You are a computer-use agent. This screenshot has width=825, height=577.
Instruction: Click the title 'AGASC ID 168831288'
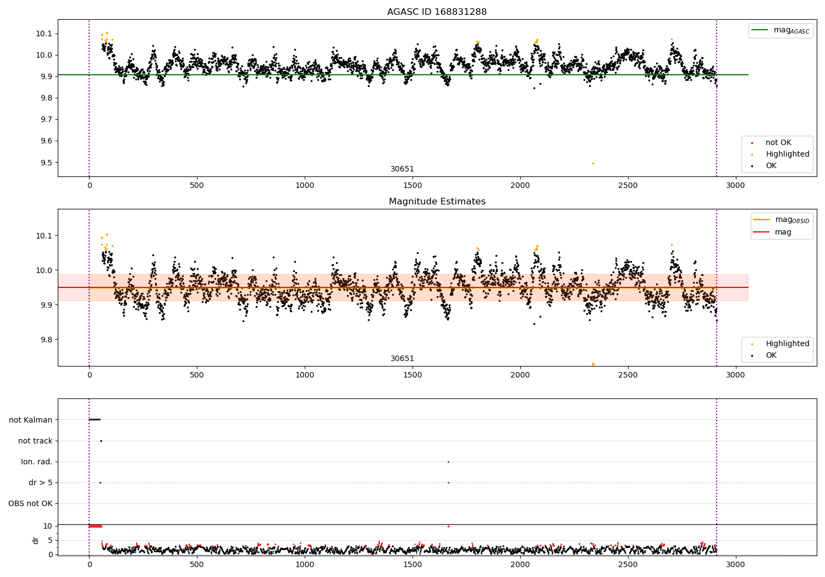click(x=437, y=12)
